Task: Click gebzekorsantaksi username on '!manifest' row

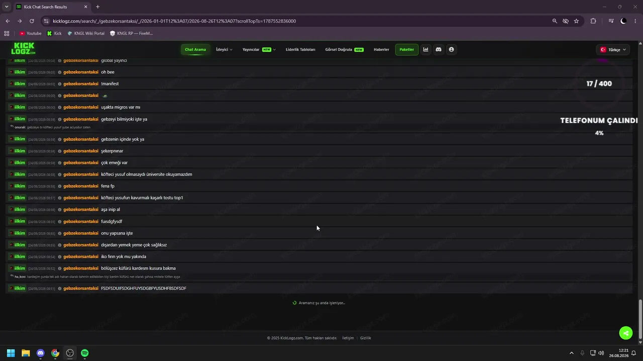Action: point(81,84)
